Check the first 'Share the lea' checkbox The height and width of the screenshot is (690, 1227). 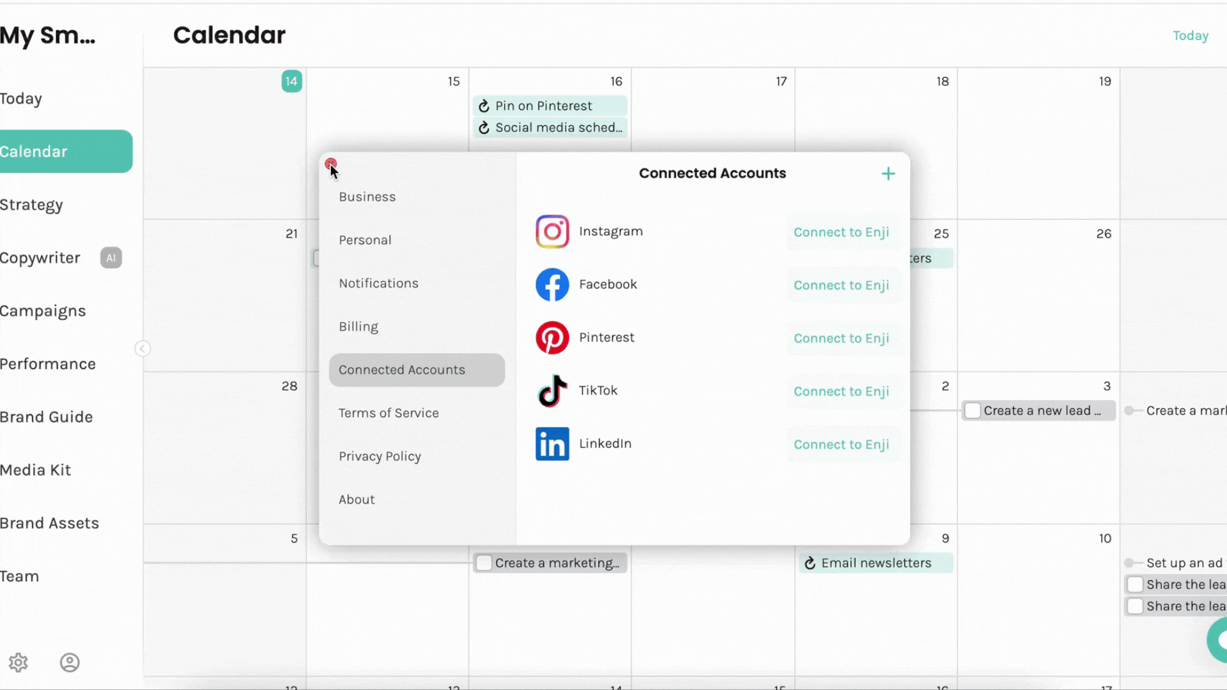1135,585
